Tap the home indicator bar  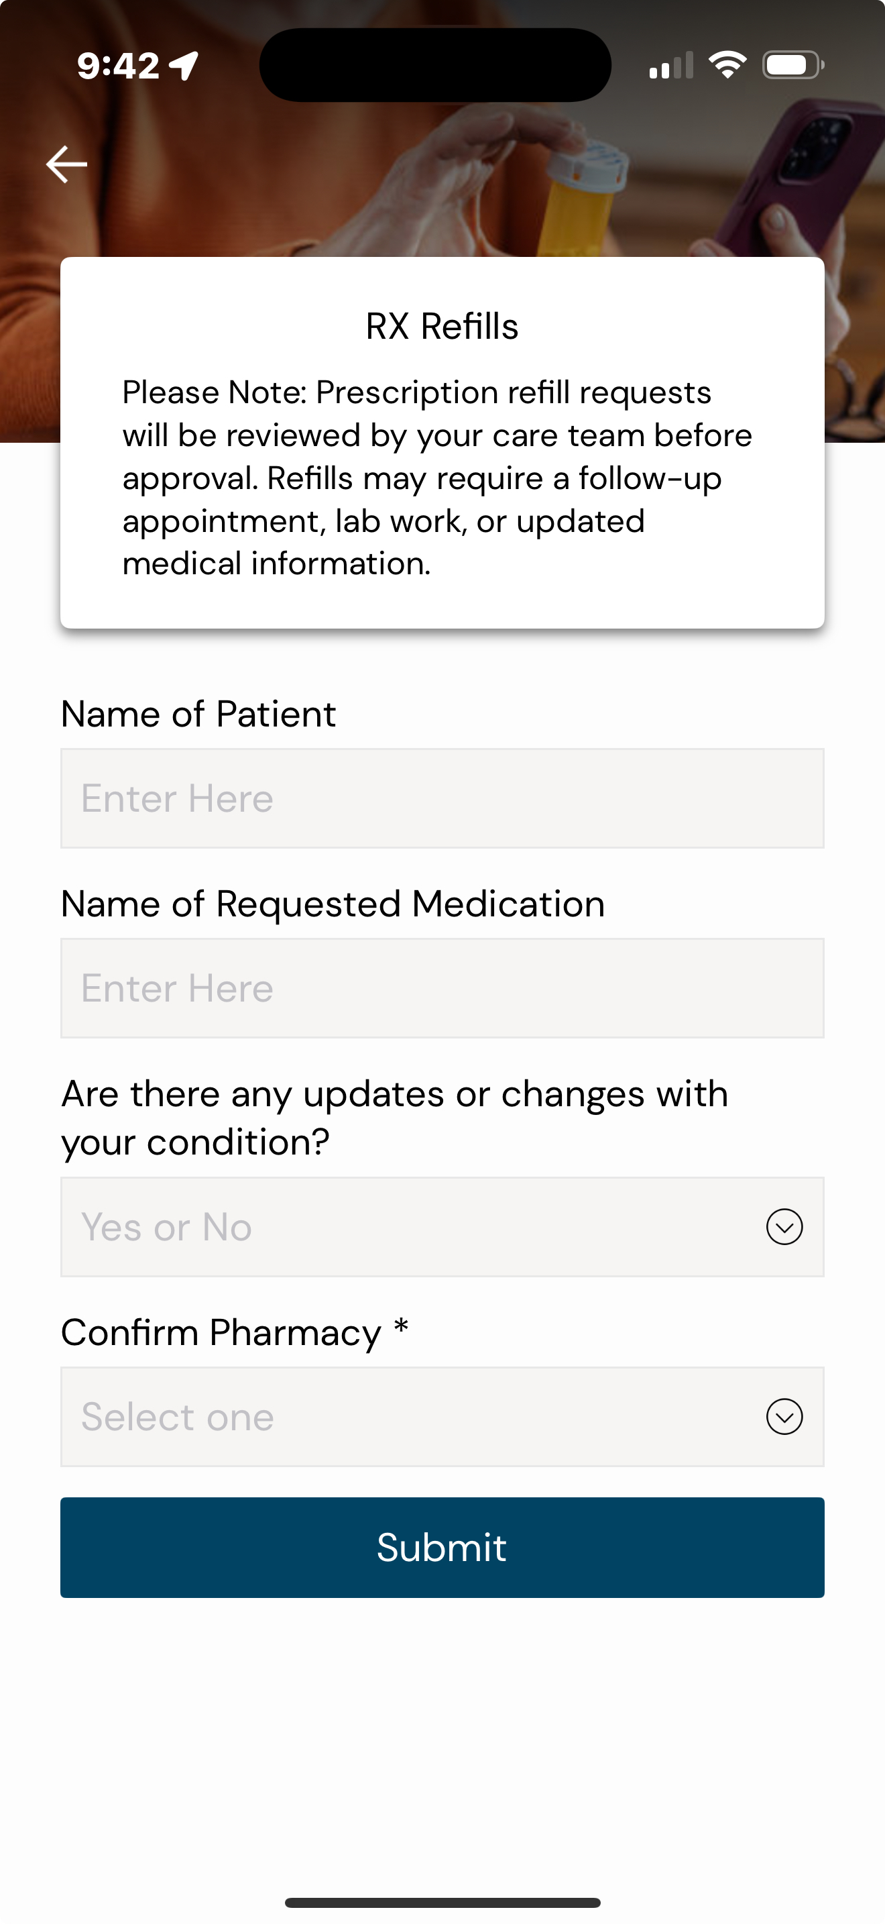tap(442, 1902)
